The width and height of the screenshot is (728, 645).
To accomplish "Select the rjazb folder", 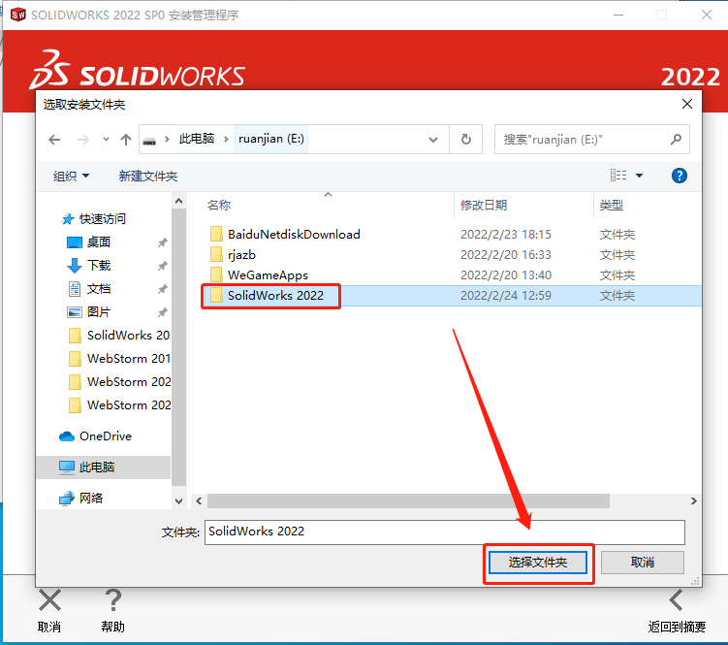I will click(x=241, y=255).
